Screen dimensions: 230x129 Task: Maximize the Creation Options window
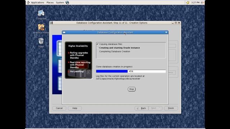pos(176,23)
